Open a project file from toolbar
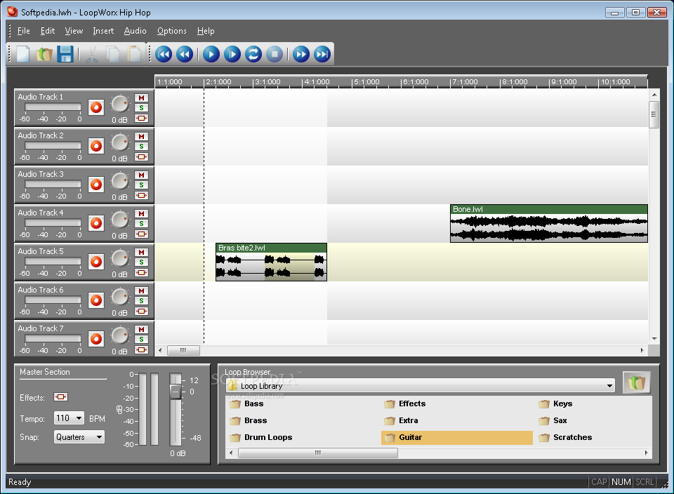This screenshot has height=494, width=674. point(44,54)
